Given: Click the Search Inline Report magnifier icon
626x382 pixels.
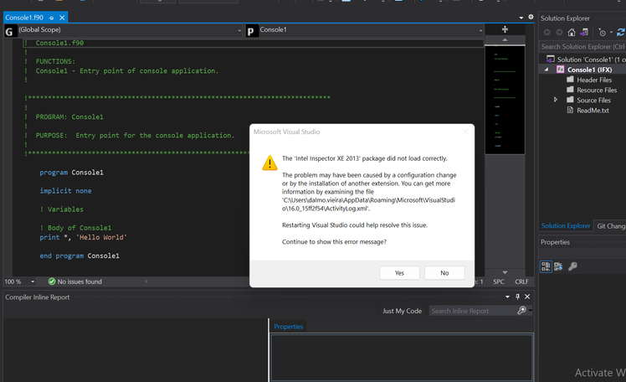Looking at the screenshot, I should pos(521,311).
